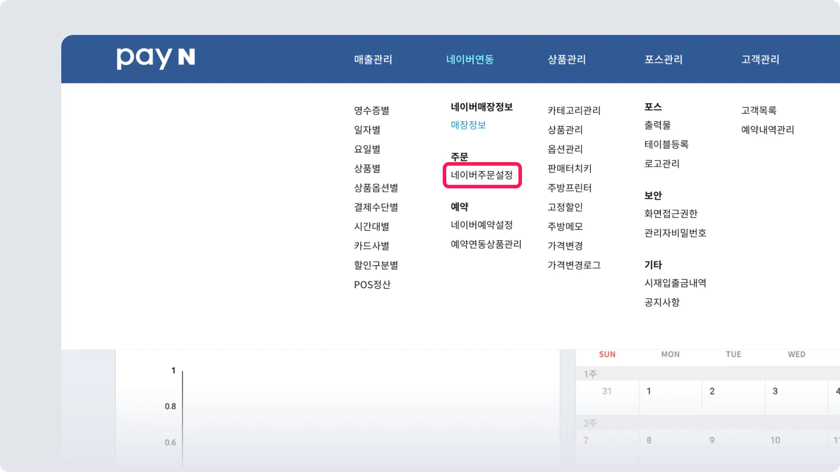Select the highlighted 네이버주문설정 link
Image resolution: width=840 pixels, height=472 pixels.
click(x=482, y=175)
